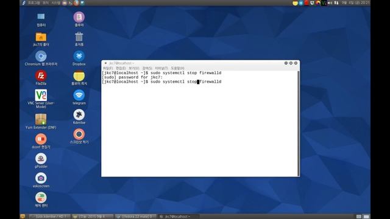The height and width of the screenshot is (219, 390).
Task: Launch Dropbox from the desktop
Action: point(79,57)
